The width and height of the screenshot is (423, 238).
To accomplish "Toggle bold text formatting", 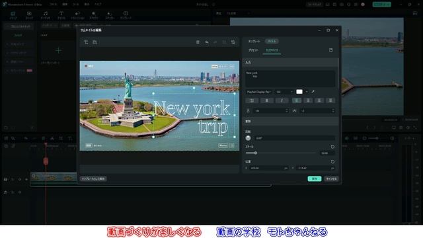I will (267, 100).
